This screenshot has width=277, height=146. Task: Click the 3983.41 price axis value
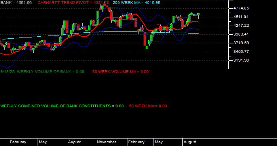(x=241, y=34)
